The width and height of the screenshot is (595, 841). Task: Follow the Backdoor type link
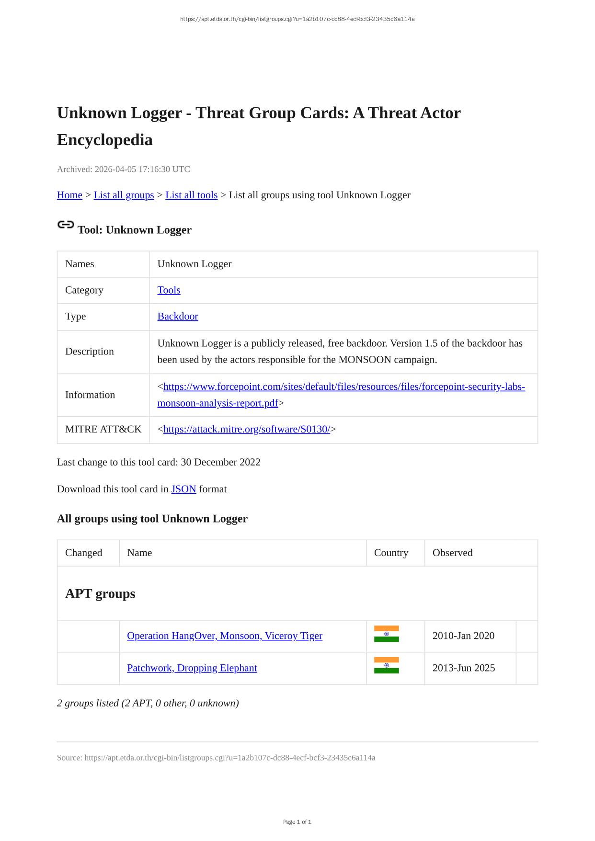coord(177,317)
